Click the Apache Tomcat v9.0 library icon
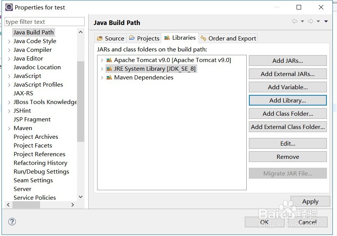The width and height of the screenshot is (337, 236). coord(109,60)
